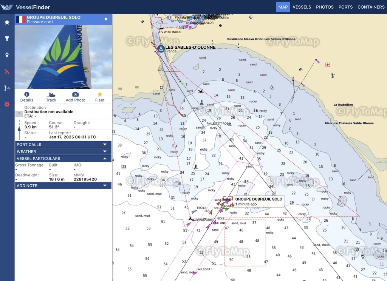Click the last report Jan 17, 2025 timestamp
The height and width of the screenshot is (281, 387).
[72, 137]
